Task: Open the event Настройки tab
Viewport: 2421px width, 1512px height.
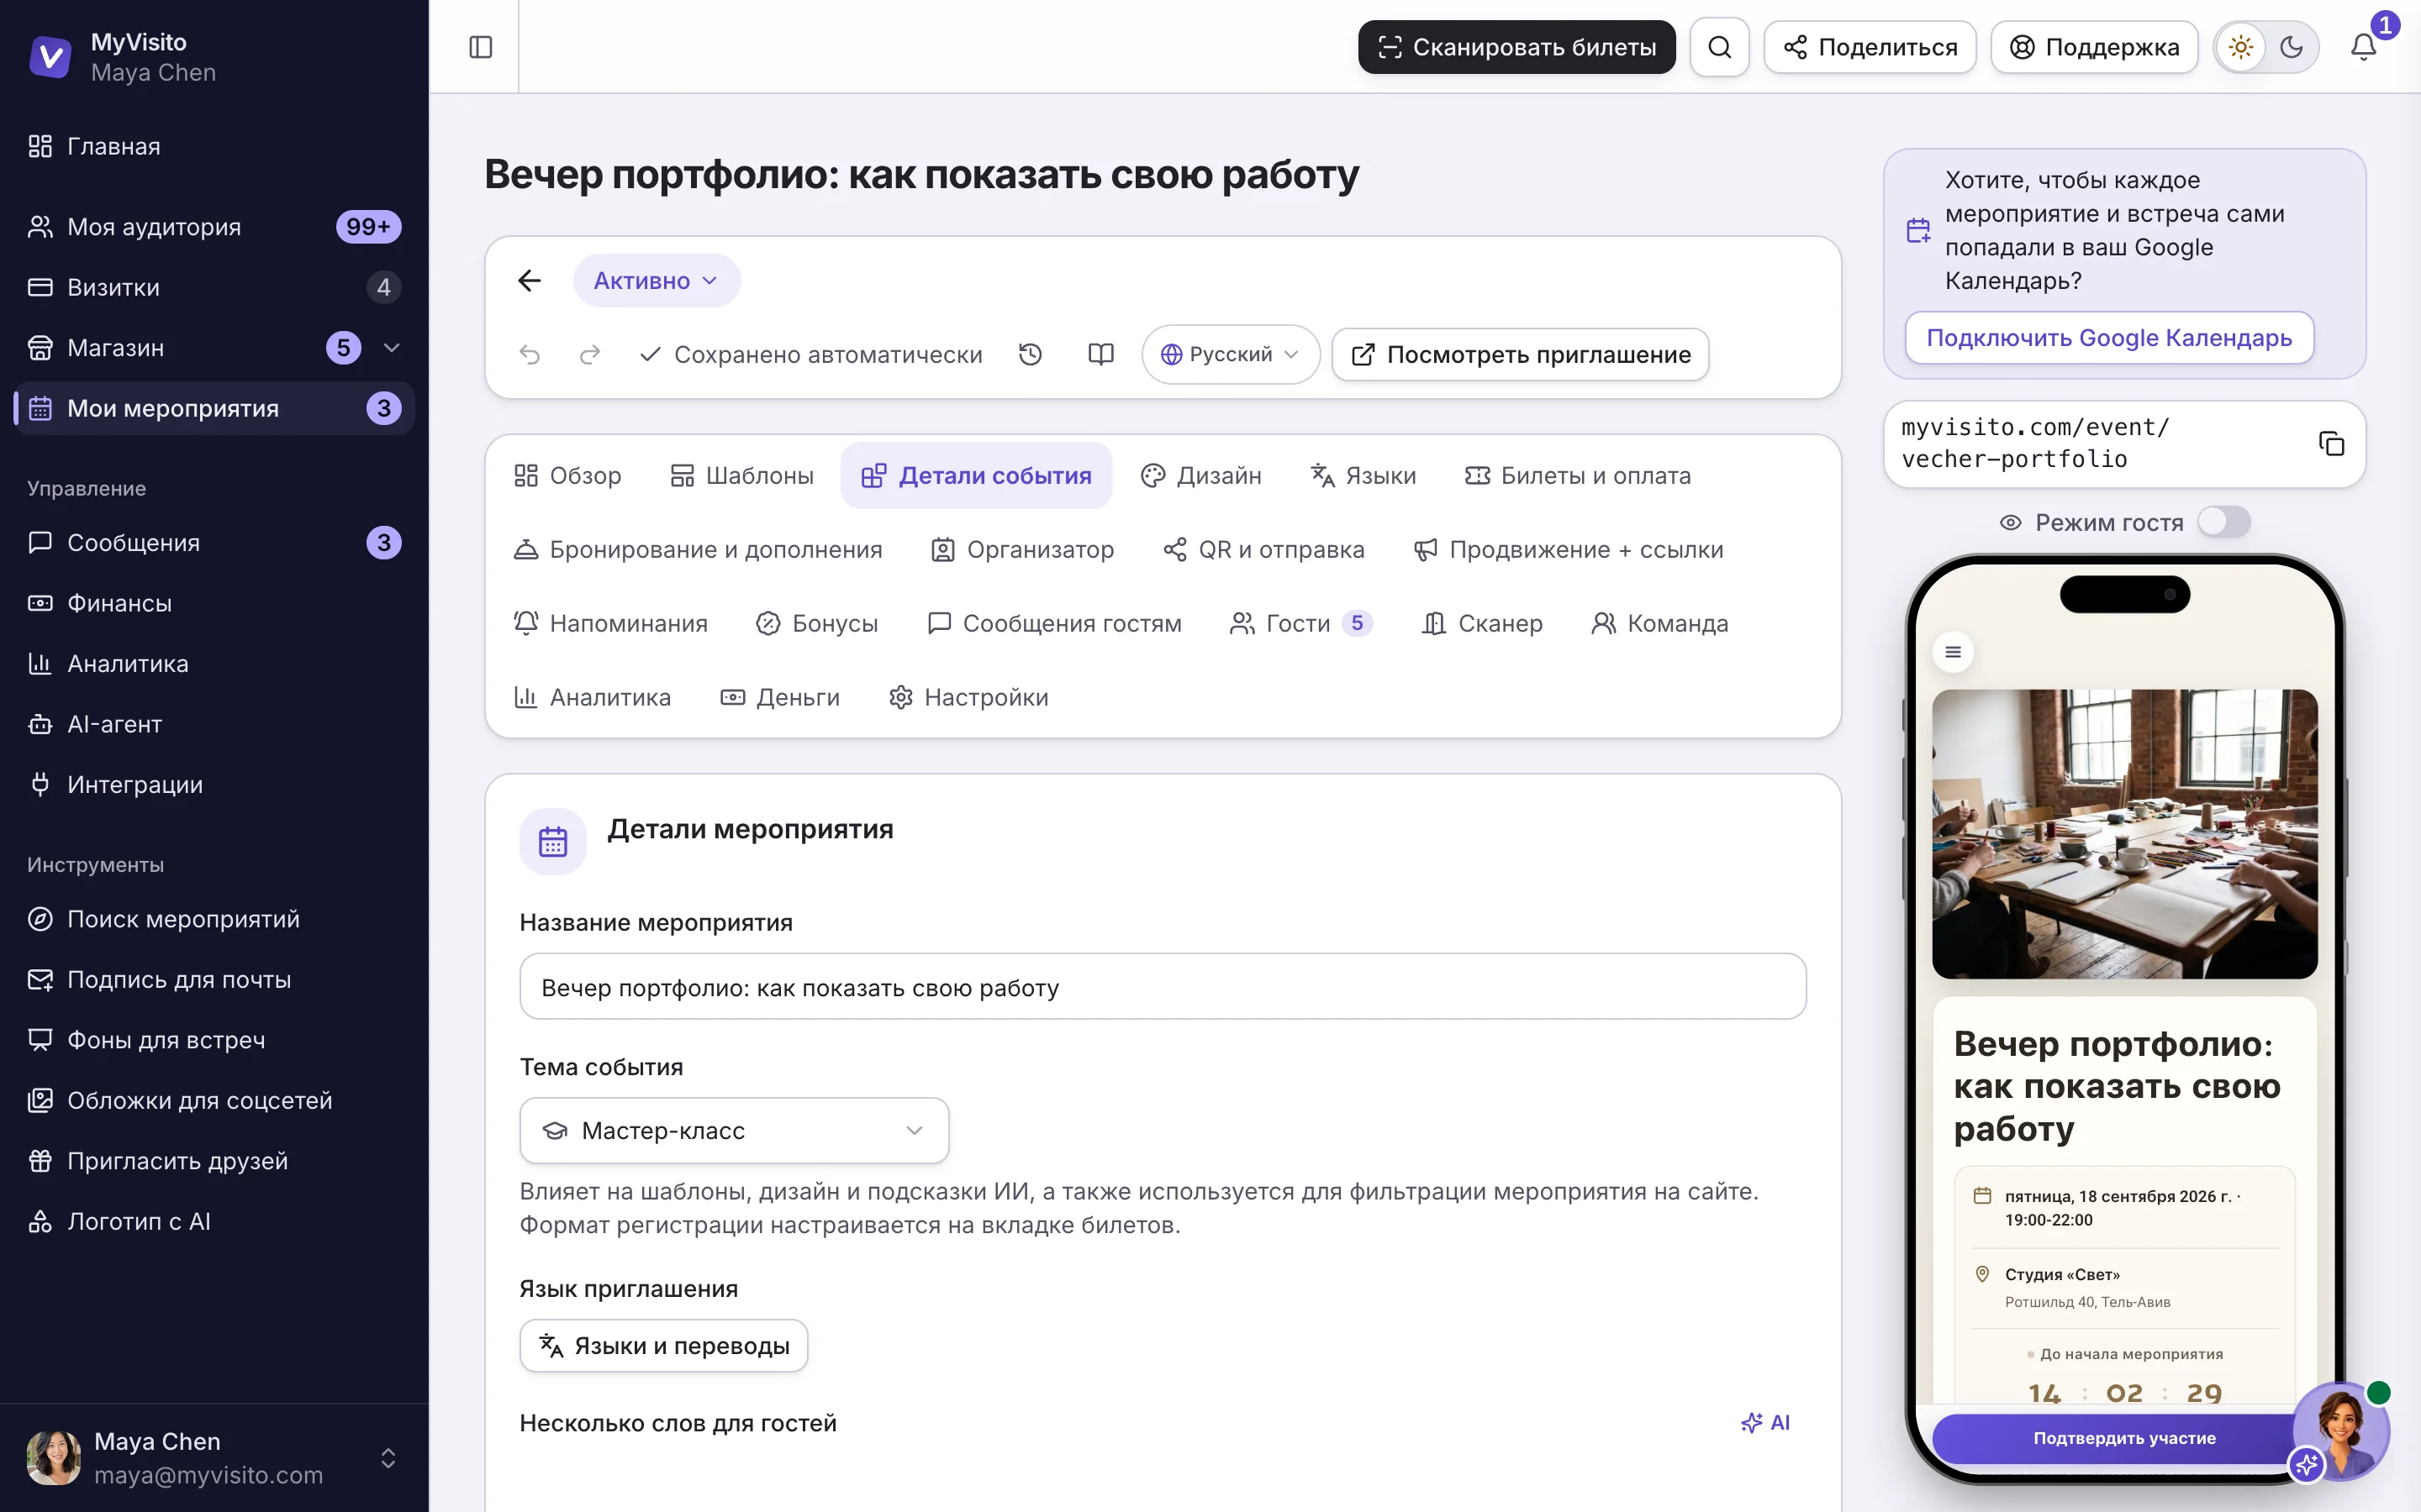Action: (968, 697)
